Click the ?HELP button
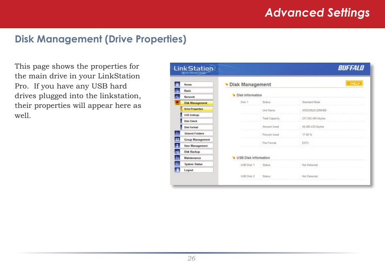The height and width of the screenshot is (267, 385). coord(354,83)
